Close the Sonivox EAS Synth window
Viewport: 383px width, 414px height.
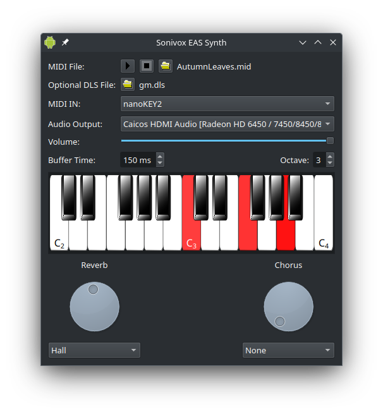coord(333,42)
